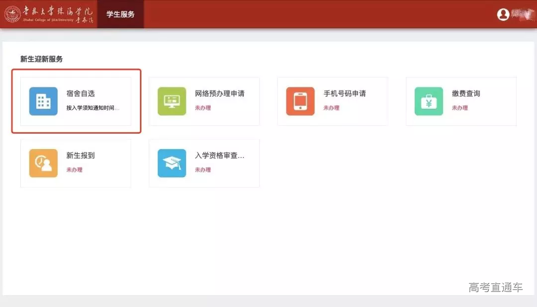Viewport: 537px width, 307px height.
Task: Click the 按入学须知通知时间 text under 宿舍自选
Action: pyautogui.click(x=93, y=108)
